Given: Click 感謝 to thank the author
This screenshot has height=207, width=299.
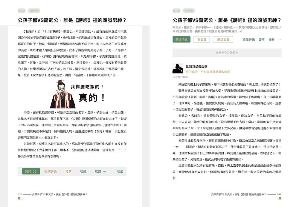Looking at the screenshot, I should [x=98, y=171].
